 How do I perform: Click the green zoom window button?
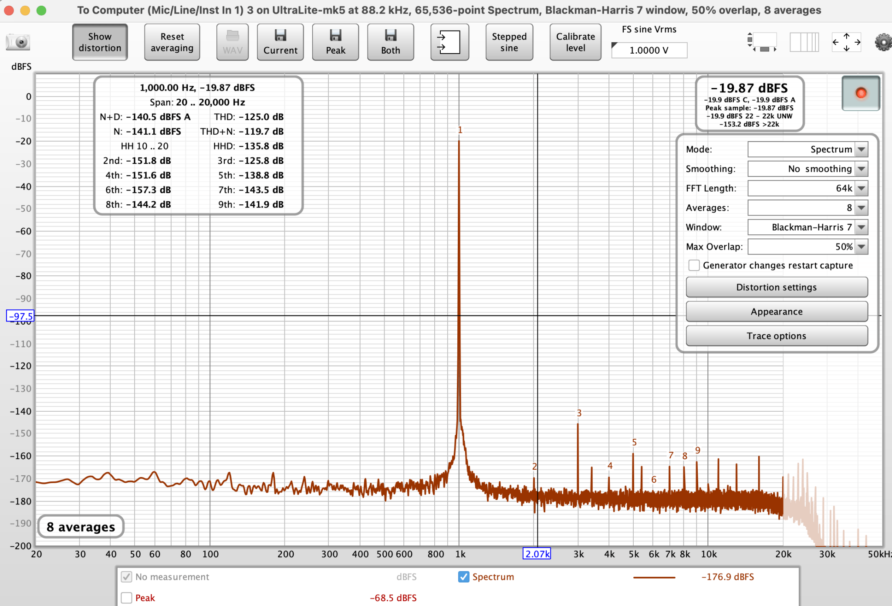[x=41, y=10]
